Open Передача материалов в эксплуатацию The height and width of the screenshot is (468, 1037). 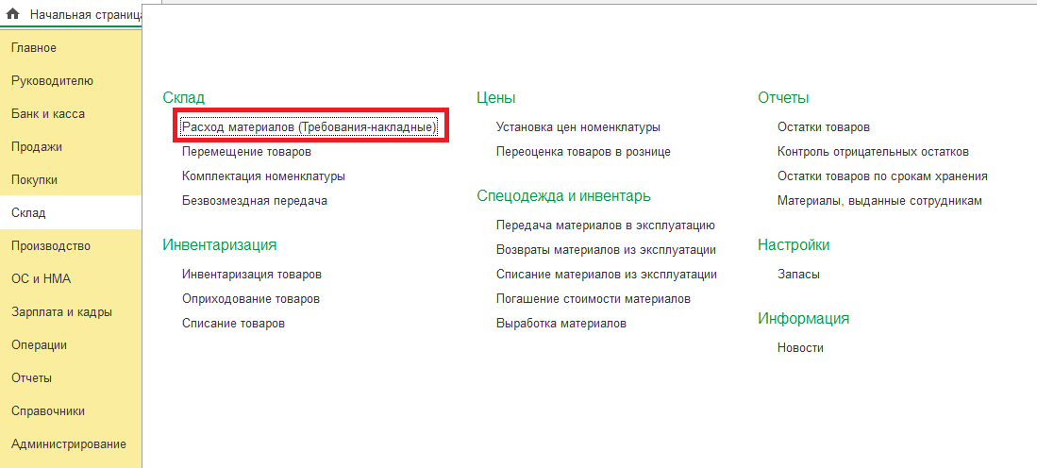point(605,226)
